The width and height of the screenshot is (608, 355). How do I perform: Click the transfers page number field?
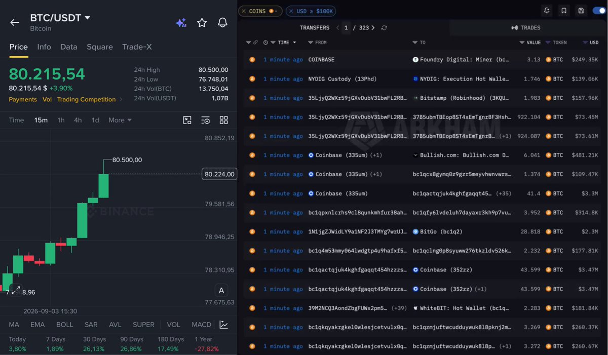pos(347,28)
